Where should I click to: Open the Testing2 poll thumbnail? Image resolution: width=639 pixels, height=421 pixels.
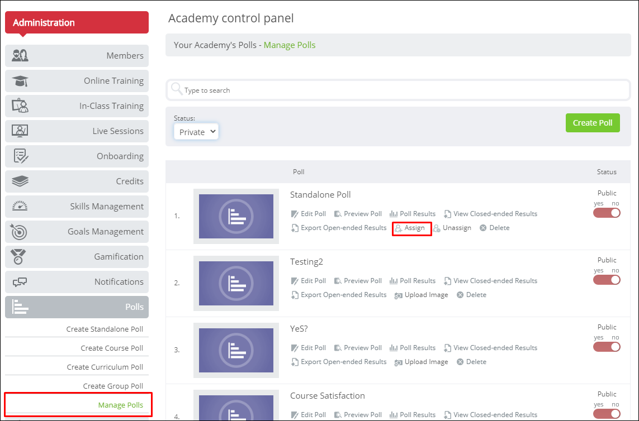point(236,284)
